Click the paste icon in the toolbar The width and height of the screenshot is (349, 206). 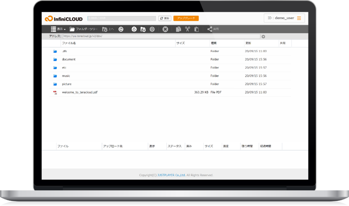click(x=196, y=29)
